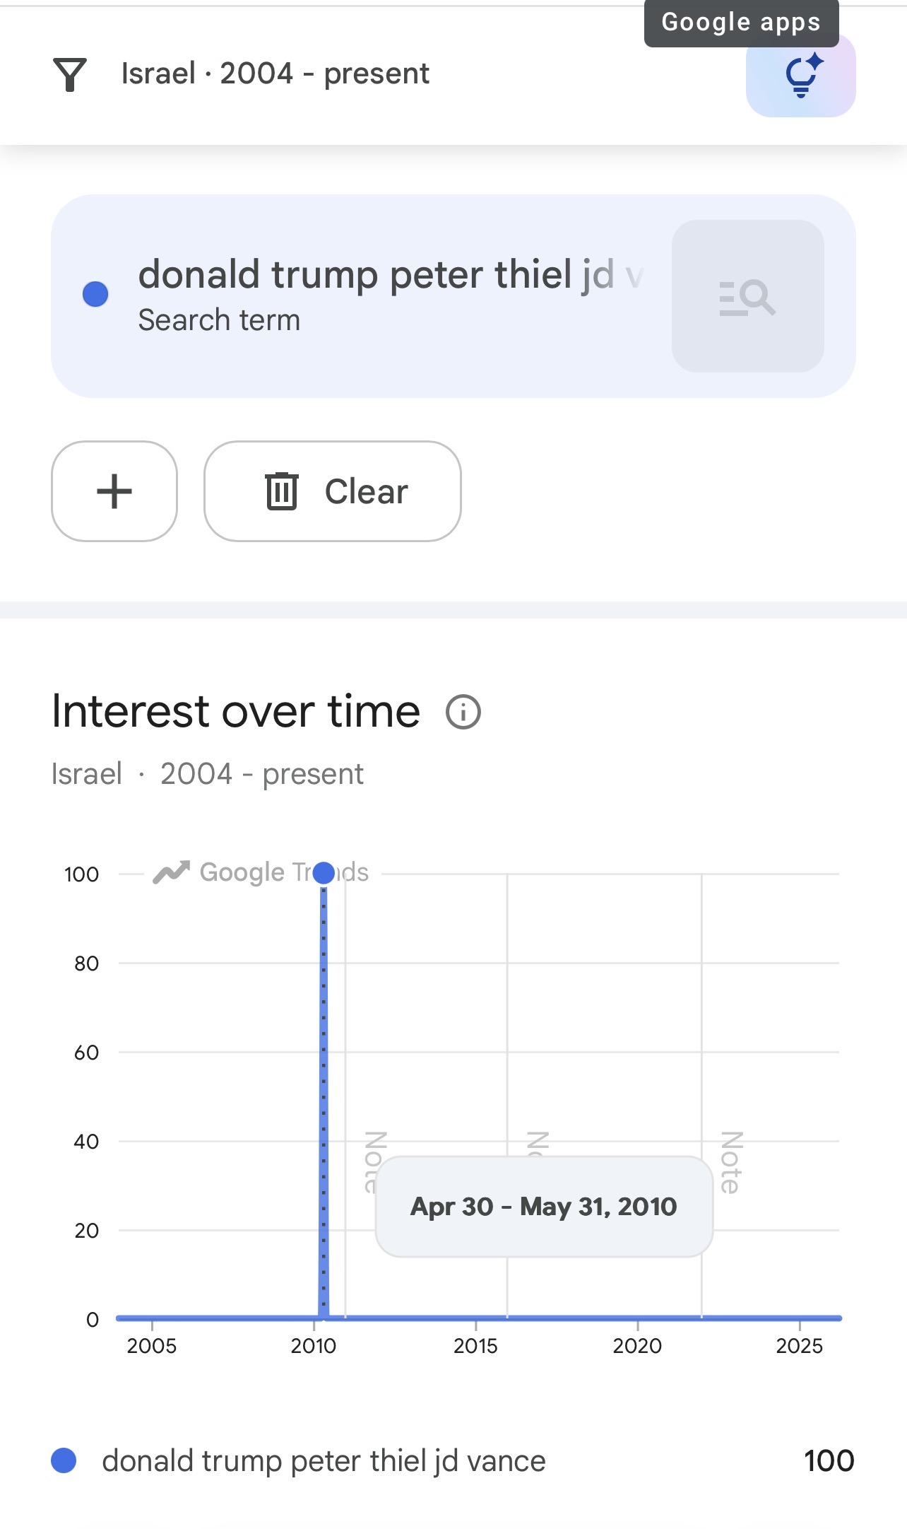Click legend text donald trump peter thiel jd vance
This screenshot has height=1529, width=907.
[x=324, y=1460]
